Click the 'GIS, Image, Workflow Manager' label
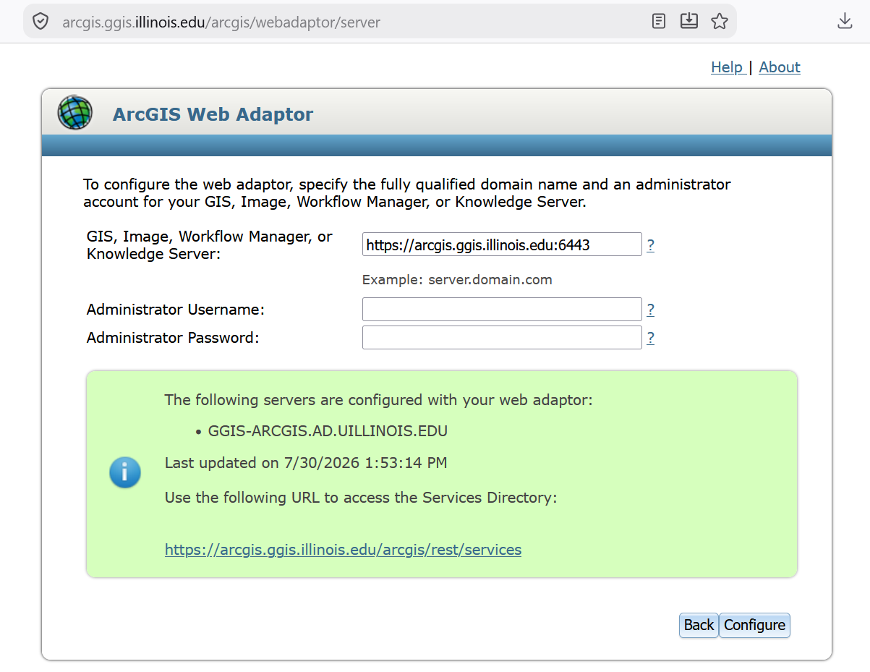Viewport: 870px width, 672px height. [210, 245]
